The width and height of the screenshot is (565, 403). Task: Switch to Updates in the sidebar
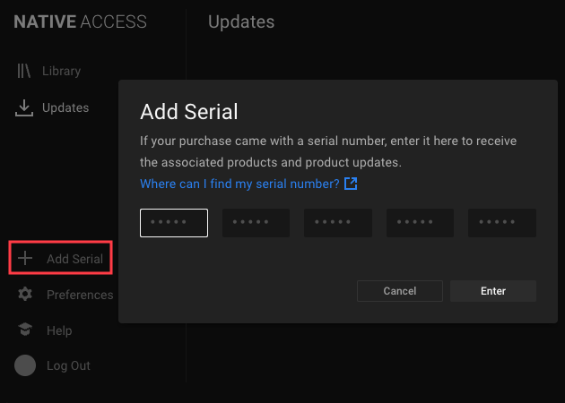[65, 108]
